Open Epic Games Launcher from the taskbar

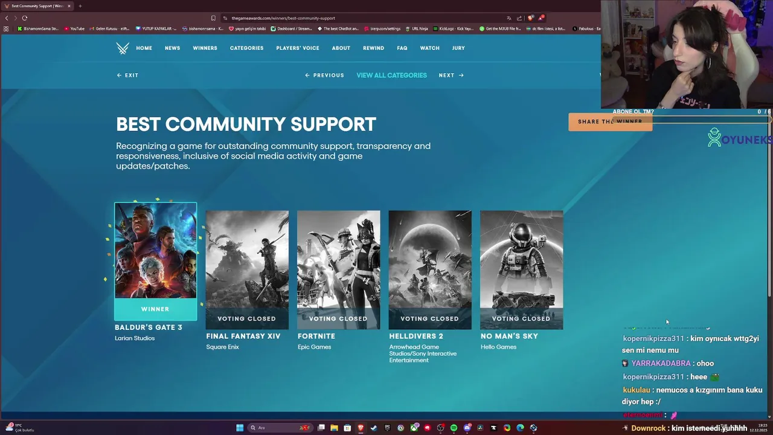click(387, 428)
